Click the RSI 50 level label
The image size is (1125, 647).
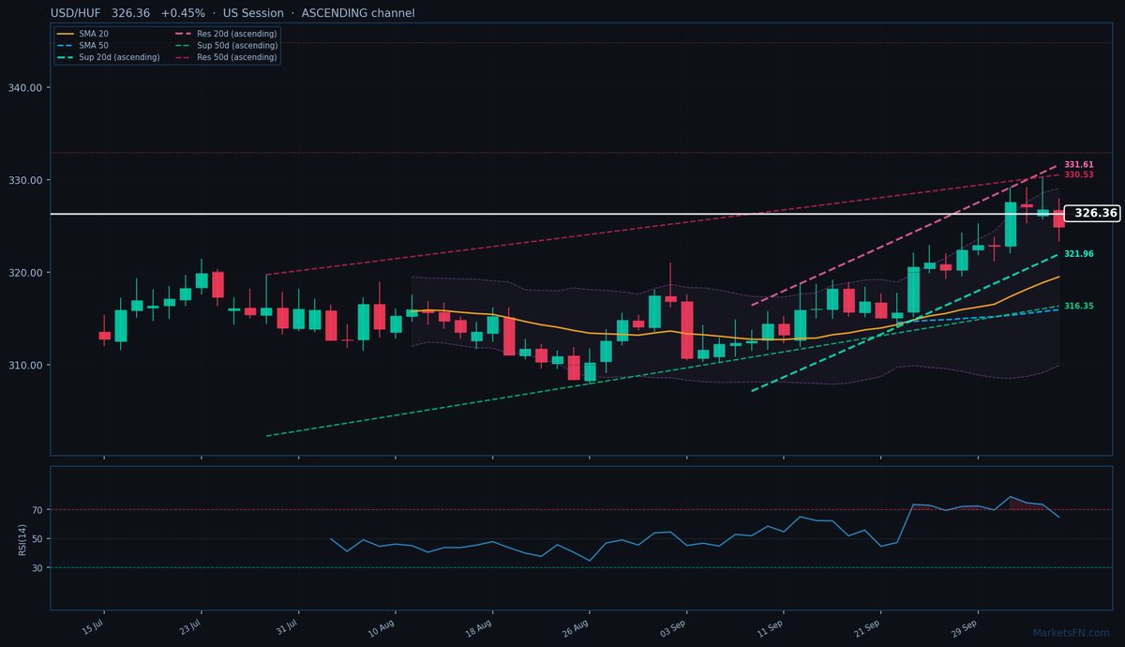[38, 539]
